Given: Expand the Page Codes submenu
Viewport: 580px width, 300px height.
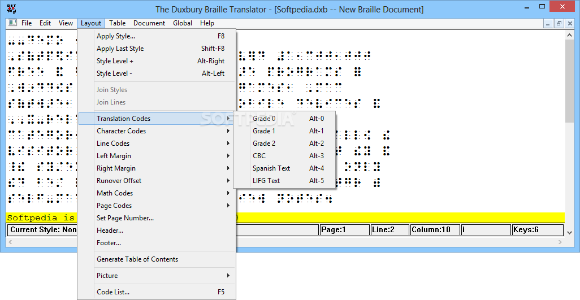Looking at the screenshot, I should [x=157, y=206].
